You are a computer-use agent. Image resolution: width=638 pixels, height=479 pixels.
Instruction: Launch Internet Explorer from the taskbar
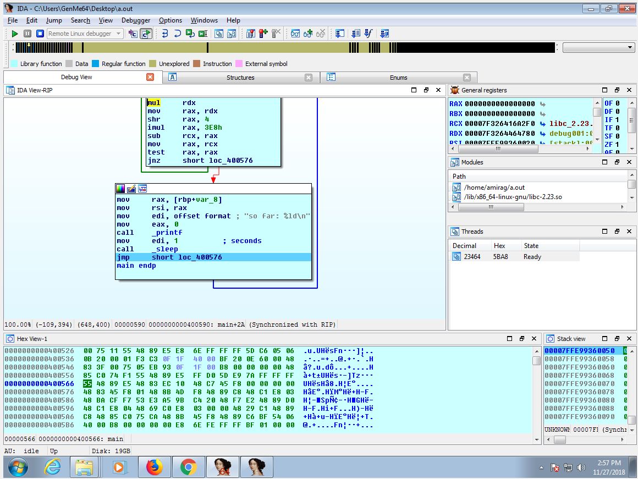(52, 467)
